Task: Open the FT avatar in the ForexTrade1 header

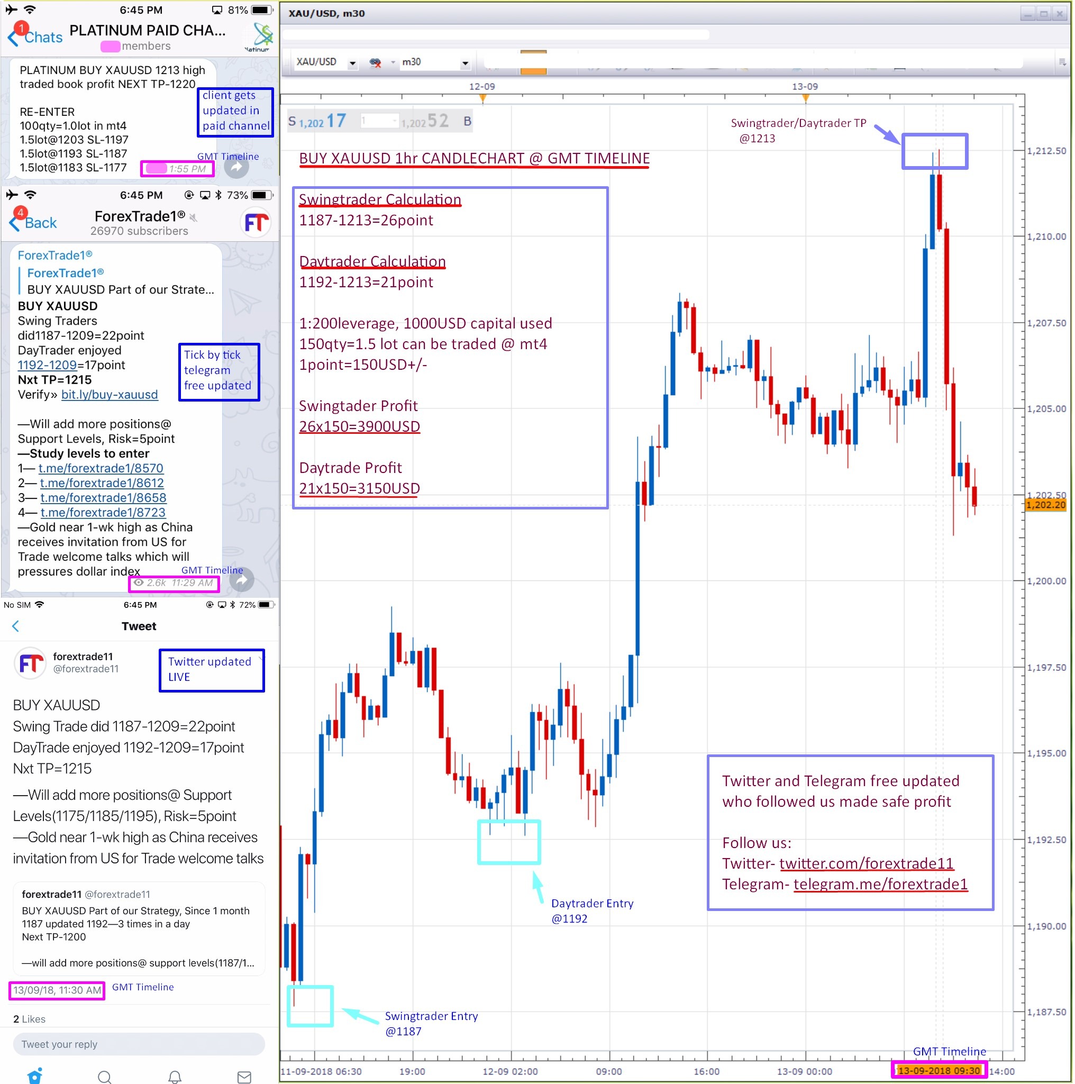Action: click(257, 223)
